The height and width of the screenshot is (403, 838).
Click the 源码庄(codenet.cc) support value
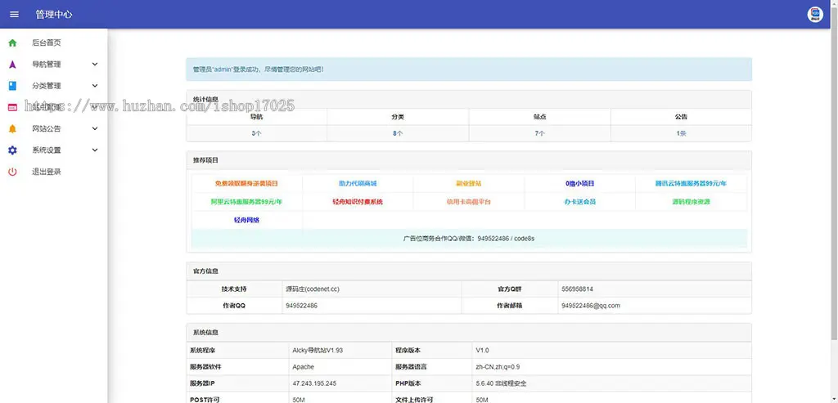(313, 289)
